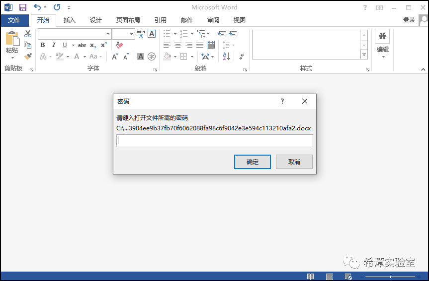Click the Numbering list icon

(x=184, y=34)
